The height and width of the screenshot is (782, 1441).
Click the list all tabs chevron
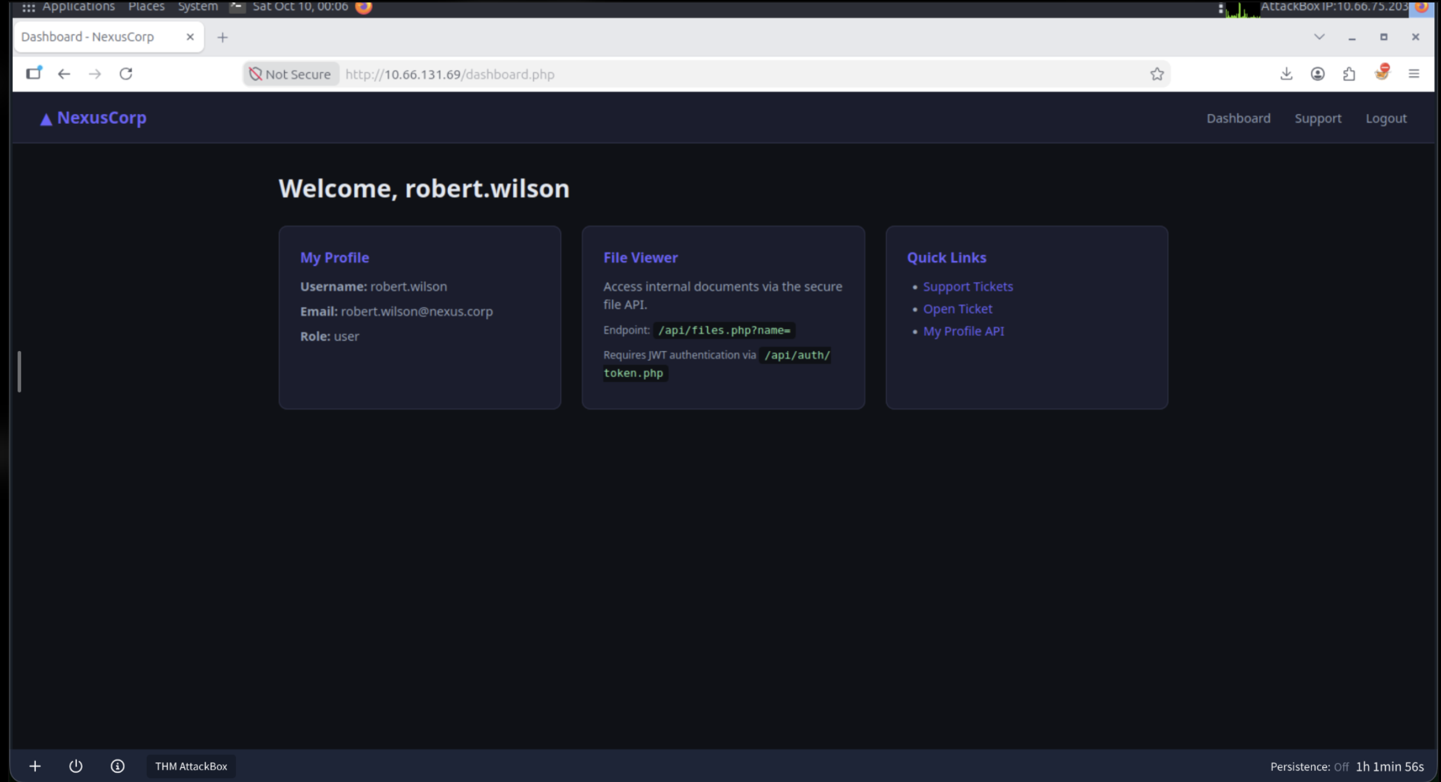(x=1319, y=37)
